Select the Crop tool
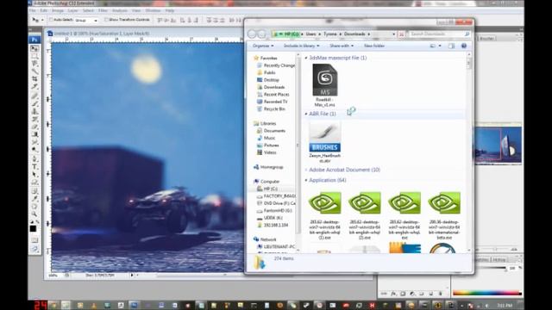 pyautogui.click(x=34, y=78)
